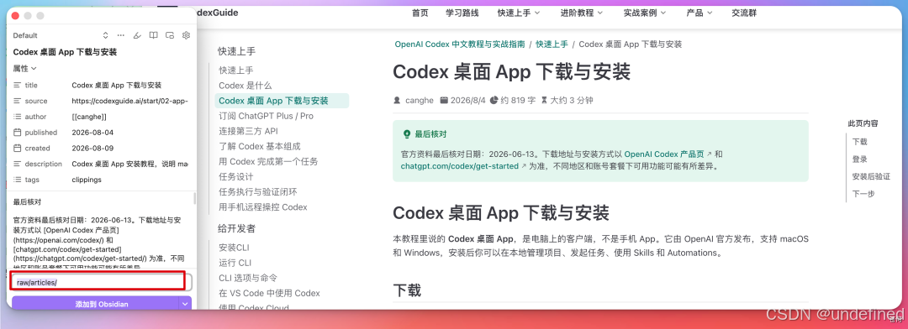Image resolution: width=908 pixels, height=329 pixels.
Task: Click the description property type icon
Action: (x=18, y=164)
